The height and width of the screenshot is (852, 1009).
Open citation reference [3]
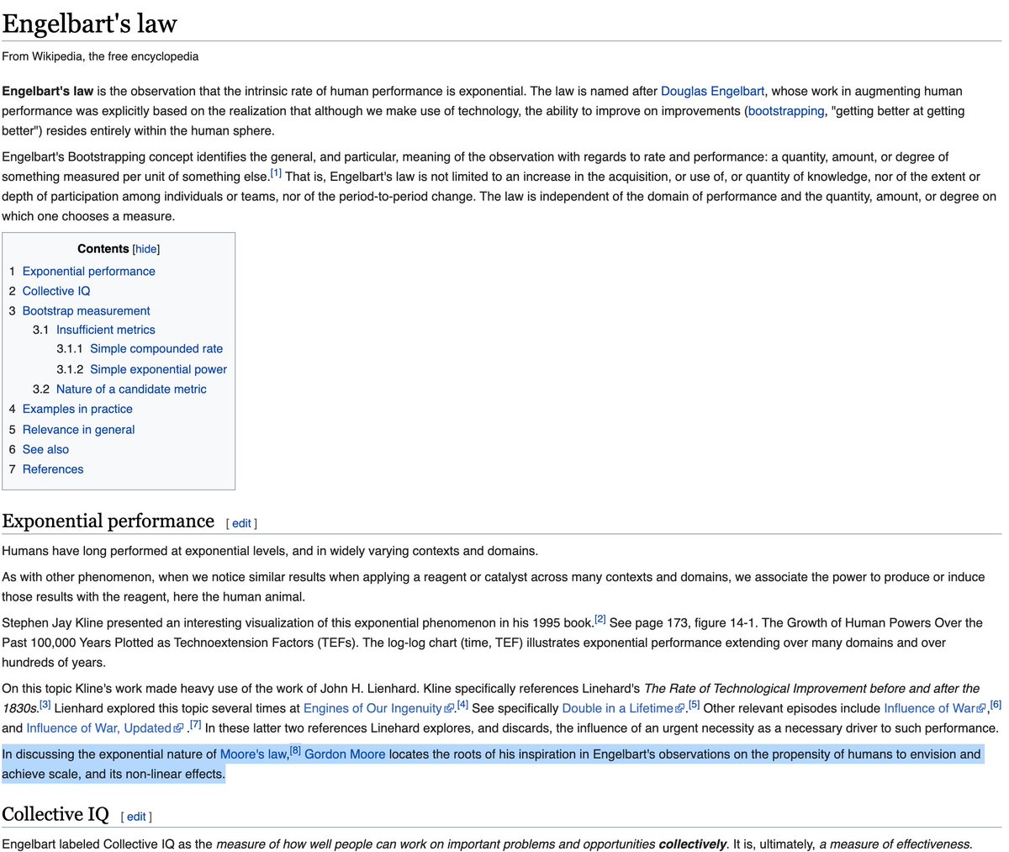(45, 705)
